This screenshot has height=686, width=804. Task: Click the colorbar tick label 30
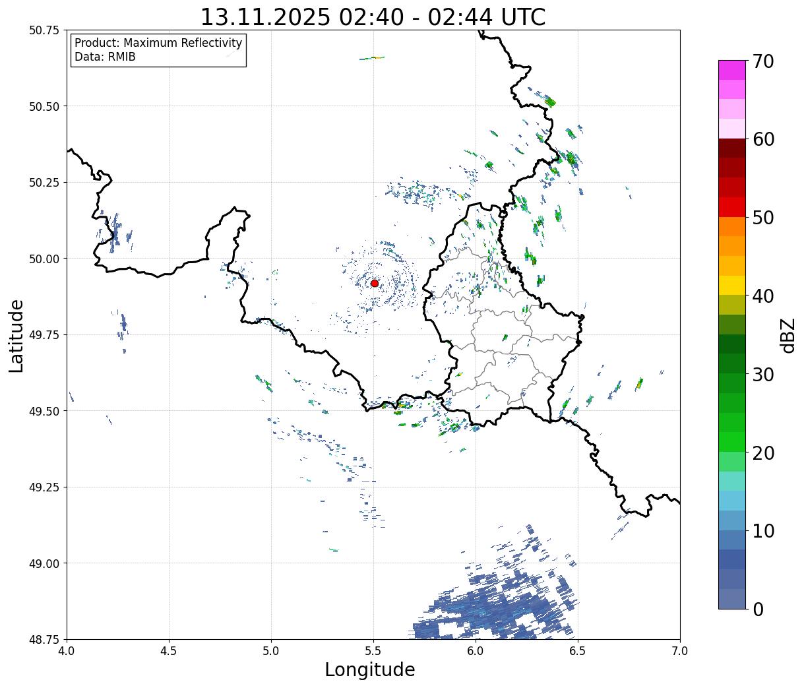(763, 375)
